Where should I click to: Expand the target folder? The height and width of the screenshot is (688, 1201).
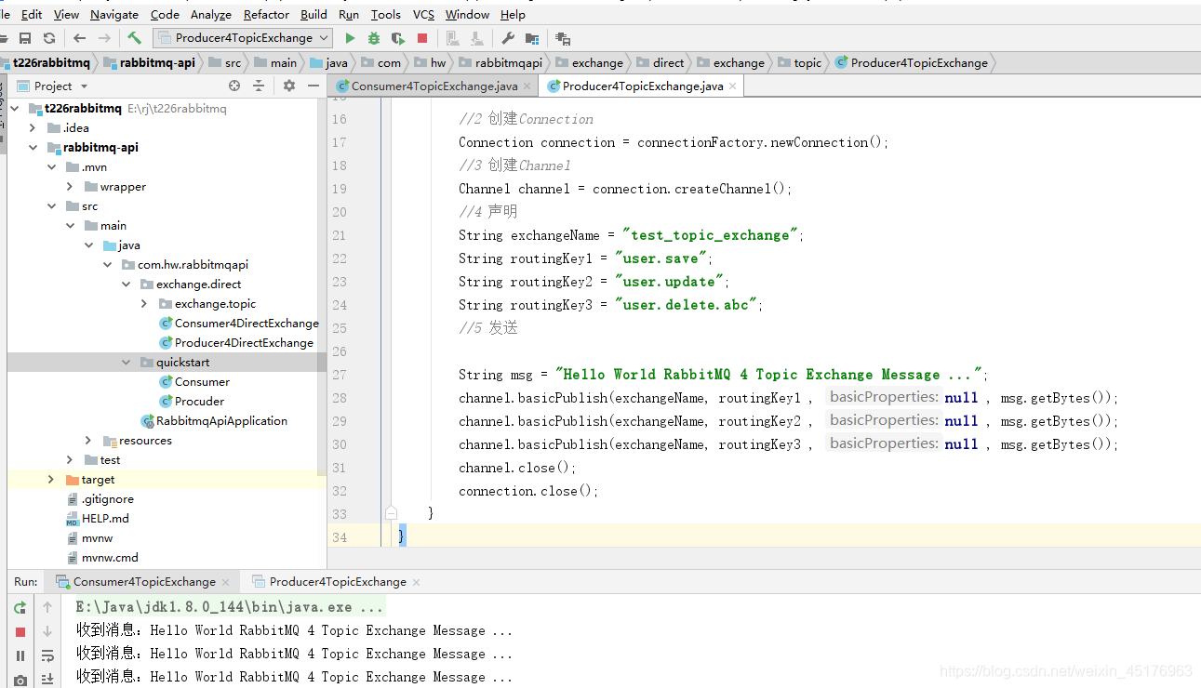tap(51, 479)
